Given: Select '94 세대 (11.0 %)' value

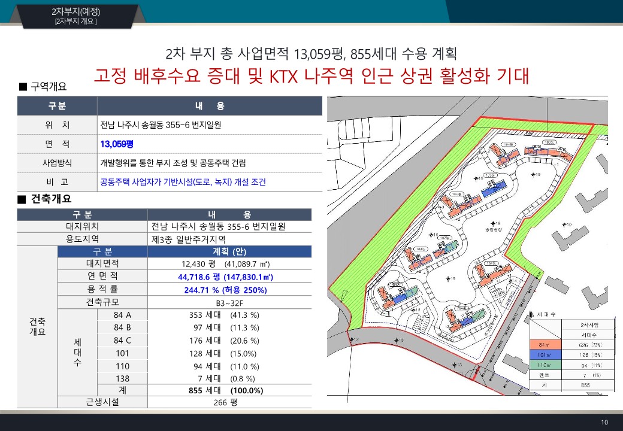Looking at the screenshot, I should tap(226, 366).
